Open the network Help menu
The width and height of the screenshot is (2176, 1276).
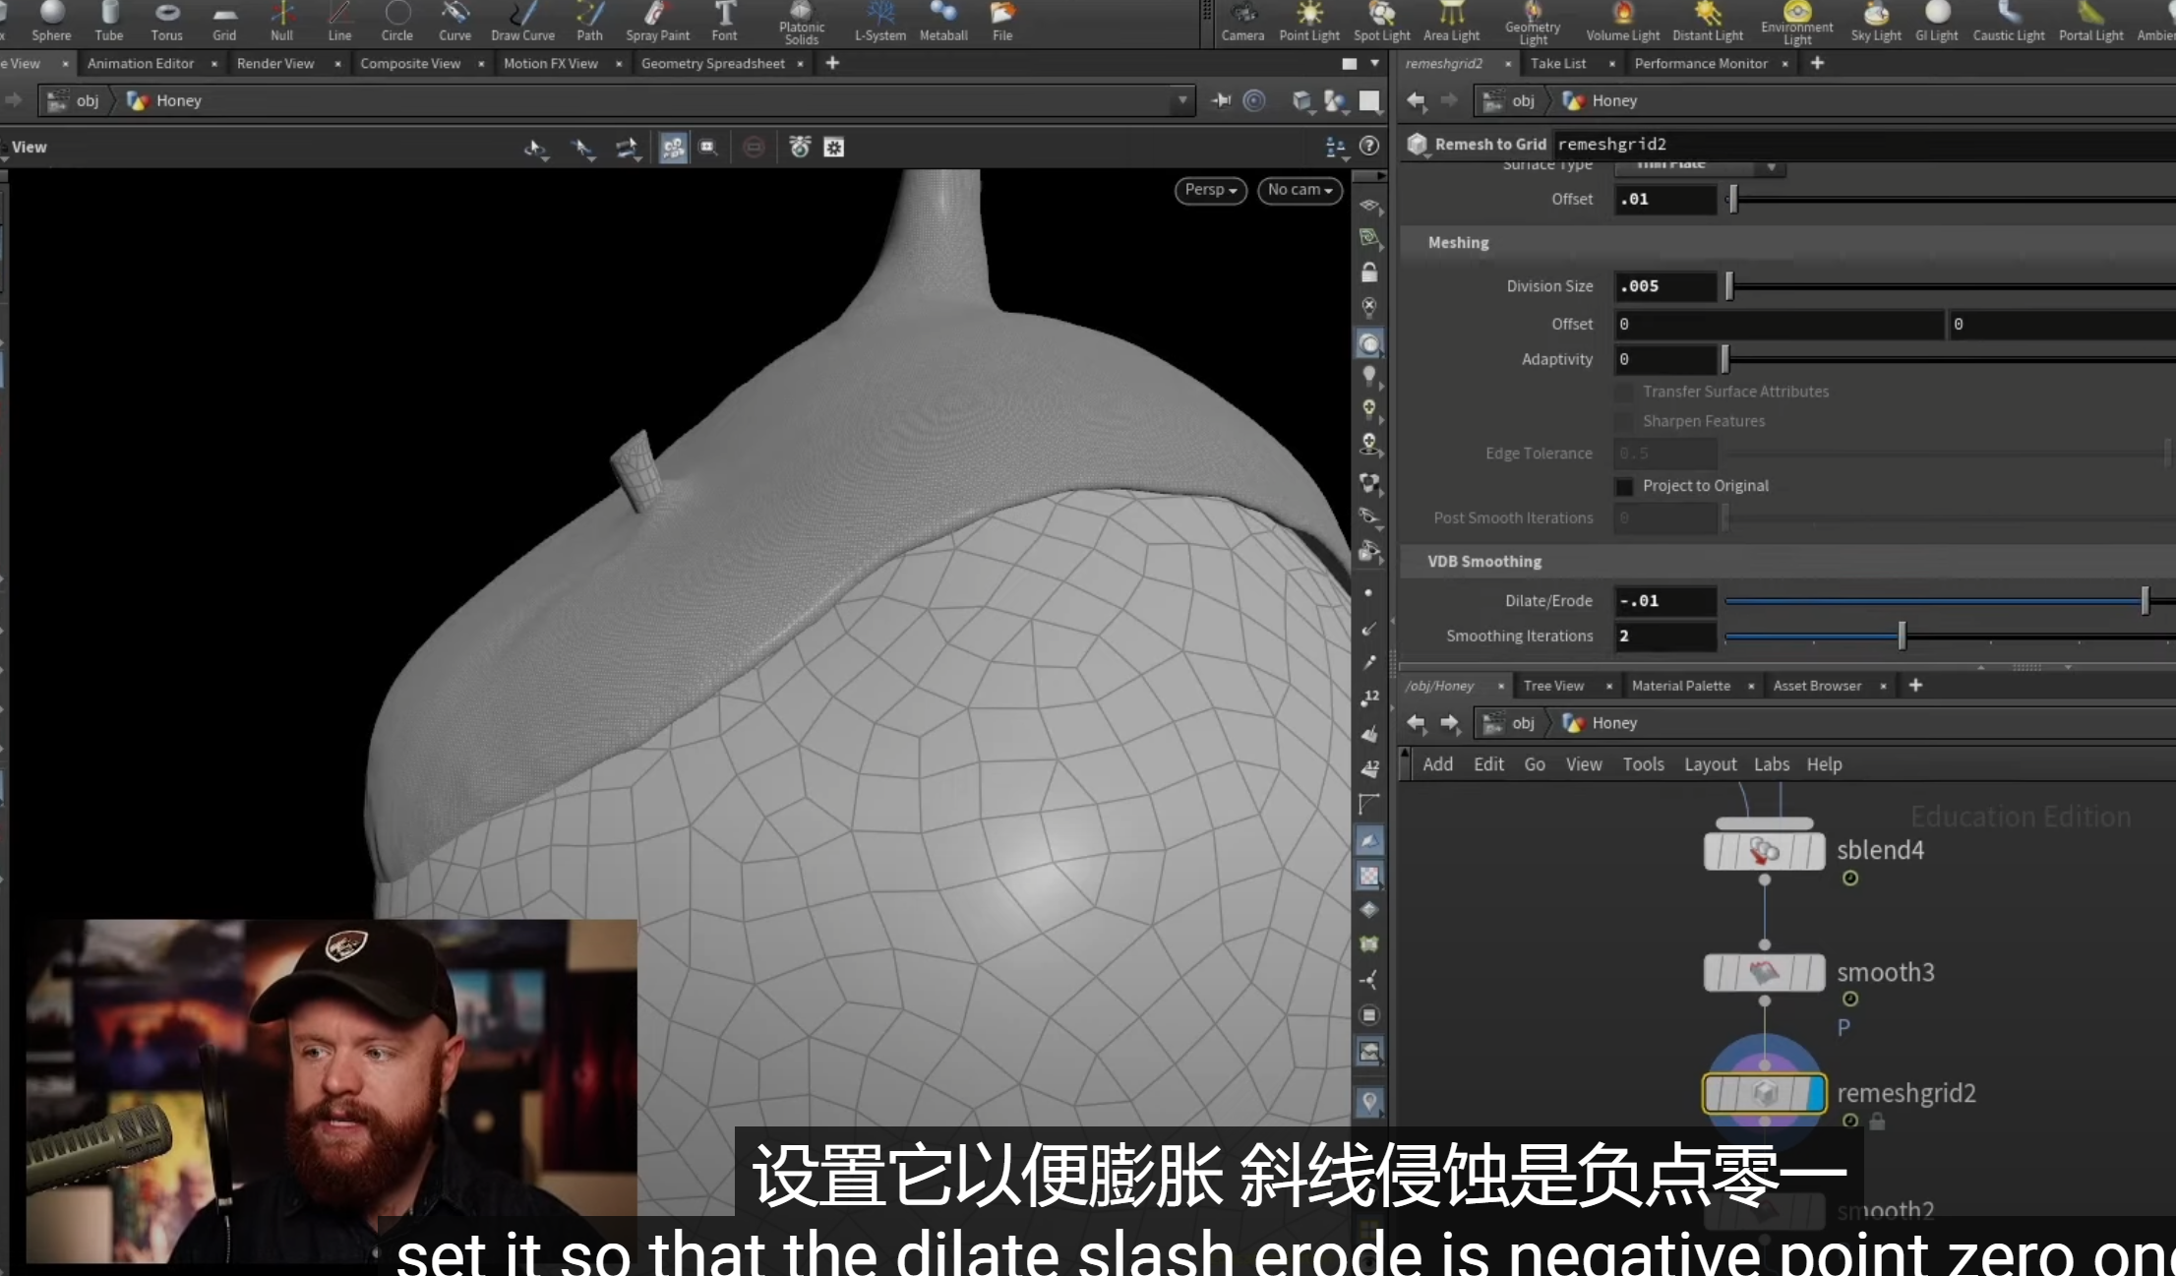[1824, 764]
